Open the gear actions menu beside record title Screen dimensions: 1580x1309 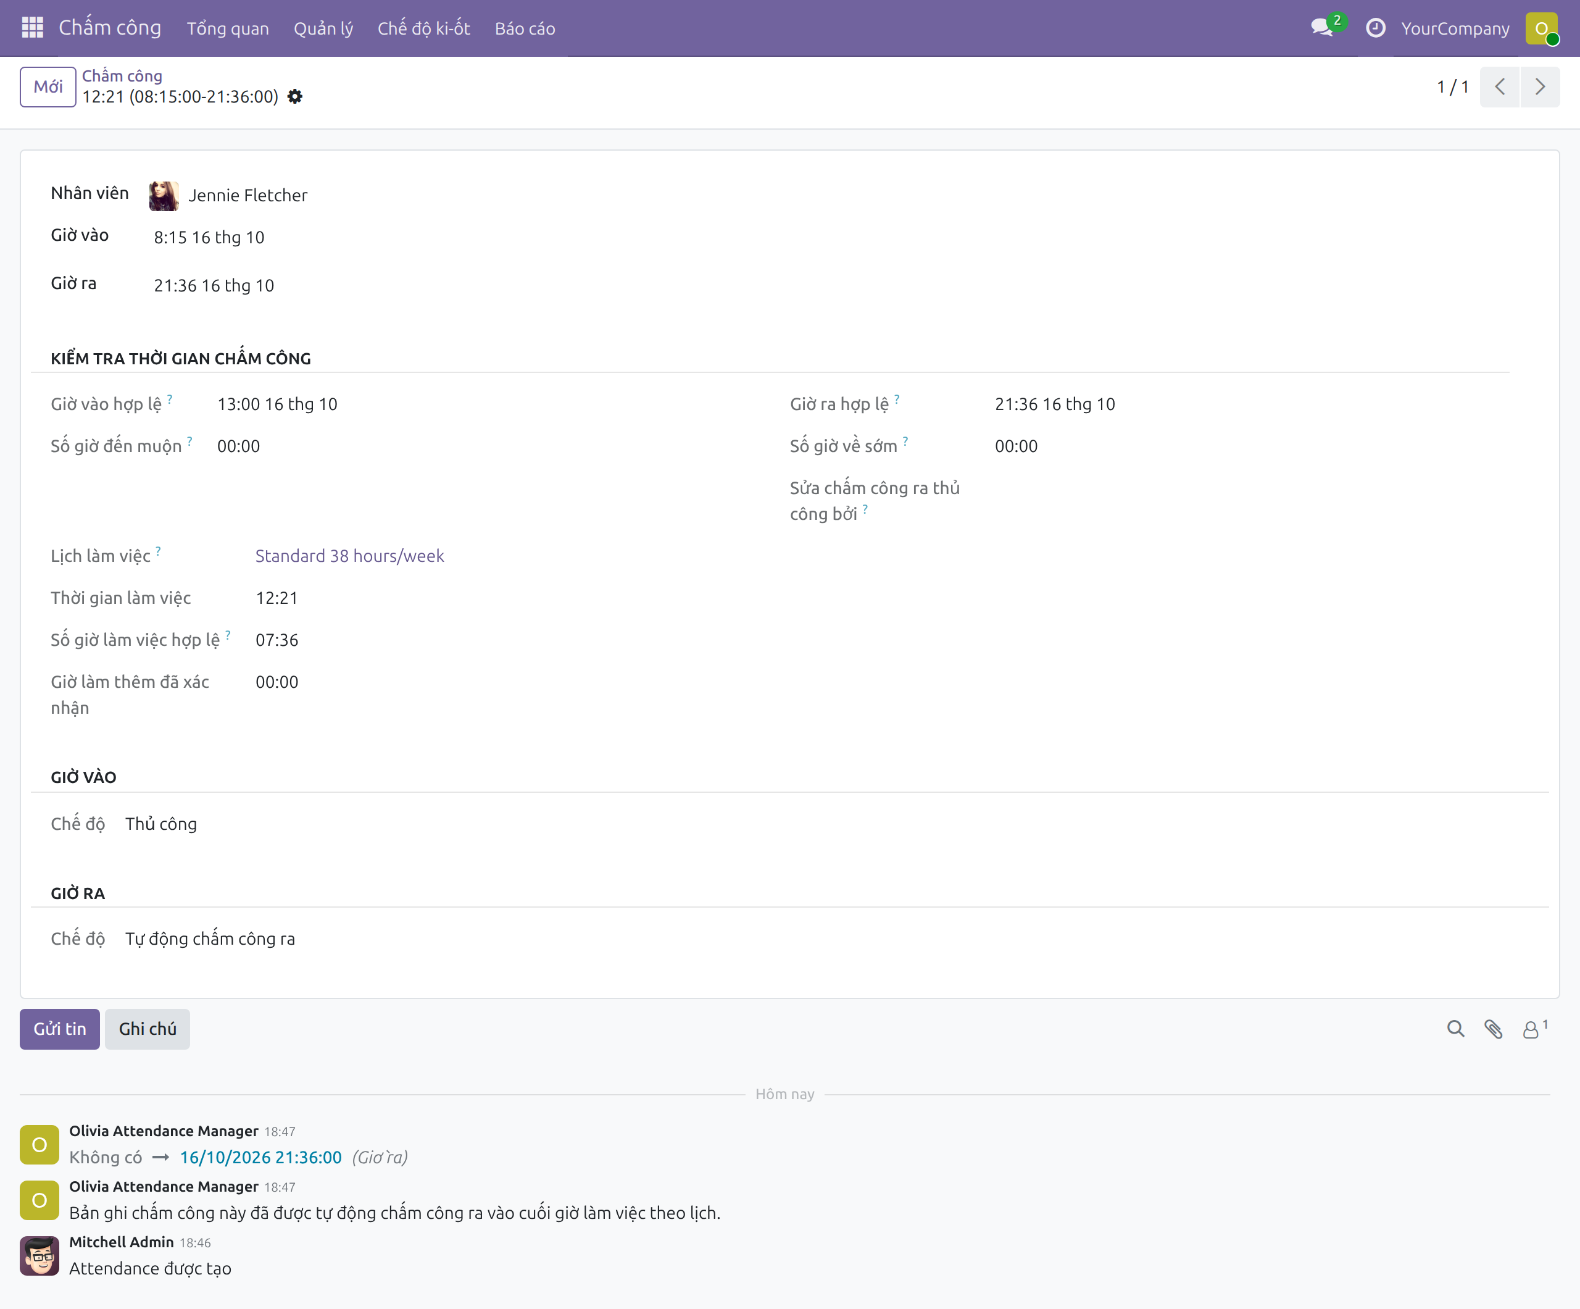click(x=295, y=97)
